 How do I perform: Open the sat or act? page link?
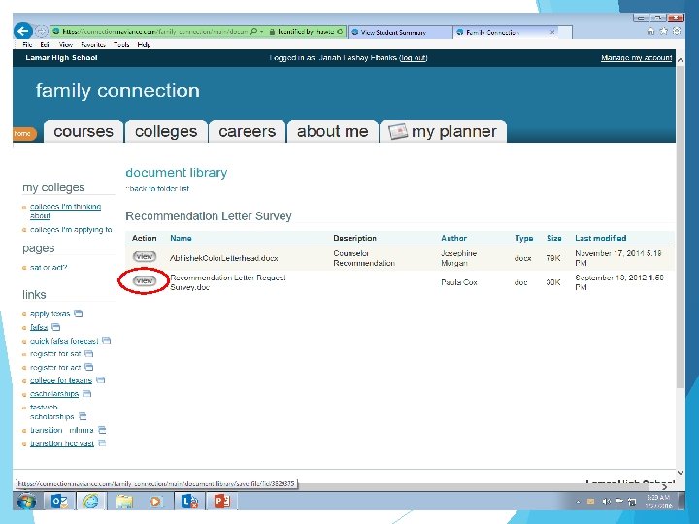tap(49, 268)
